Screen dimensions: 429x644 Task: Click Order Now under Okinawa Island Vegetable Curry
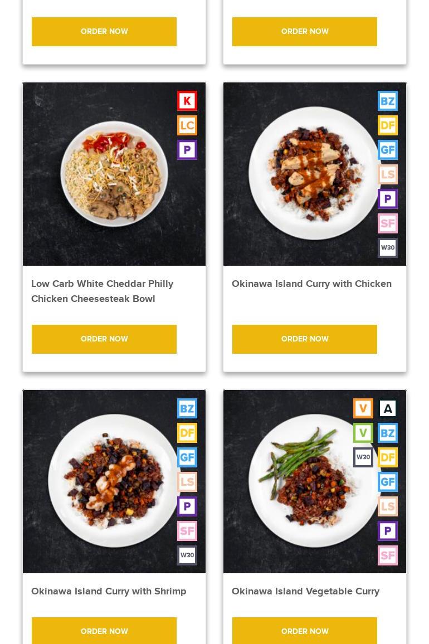(305, 631)
